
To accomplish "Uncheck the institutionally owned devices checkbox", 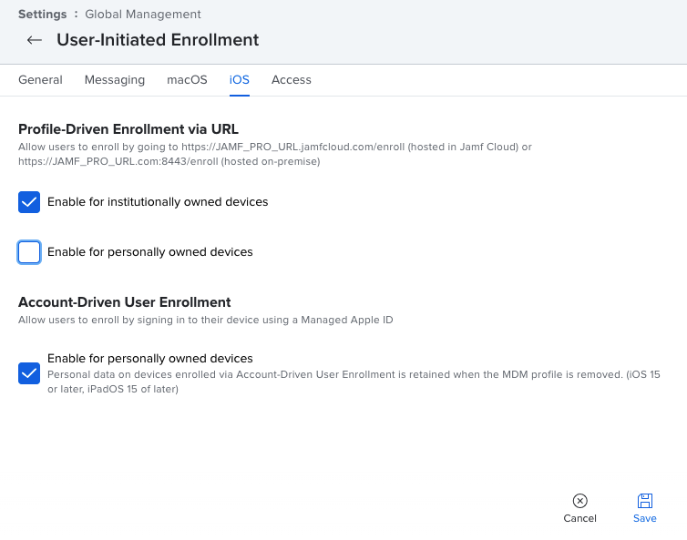I will 29,202.
